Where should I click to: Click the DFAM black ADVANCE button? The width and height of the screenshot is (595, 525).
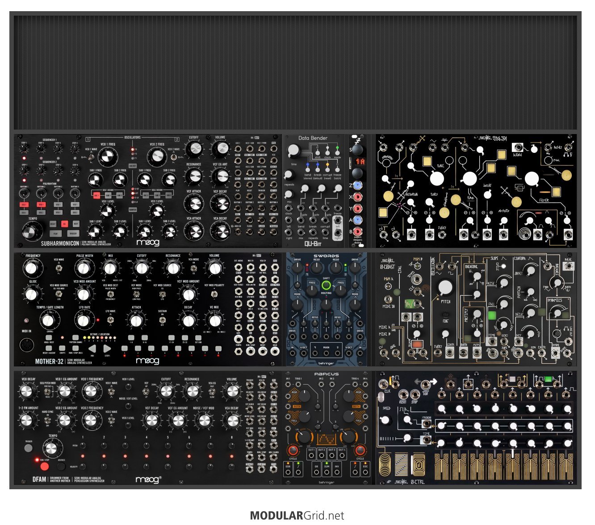(61, 466)
